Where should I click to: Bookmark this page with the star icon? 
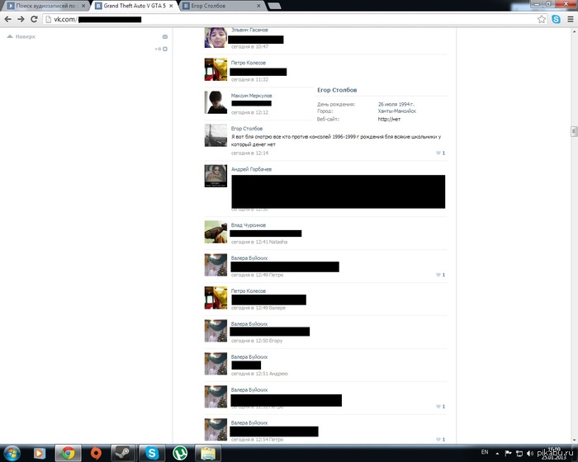coord(542,18)
